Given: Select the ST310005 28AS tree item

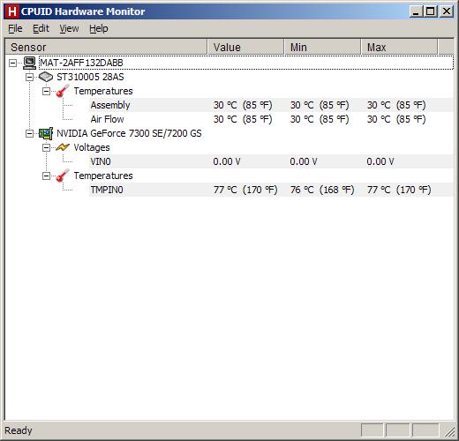Looking at the screenshot, I should coord(90,77).
